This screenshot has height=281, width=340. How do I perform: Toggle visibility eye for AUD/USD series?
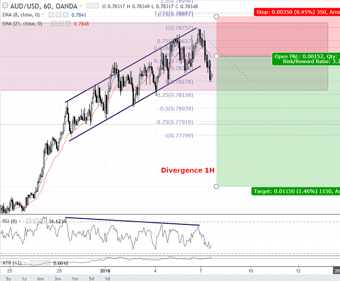point(89,6)
